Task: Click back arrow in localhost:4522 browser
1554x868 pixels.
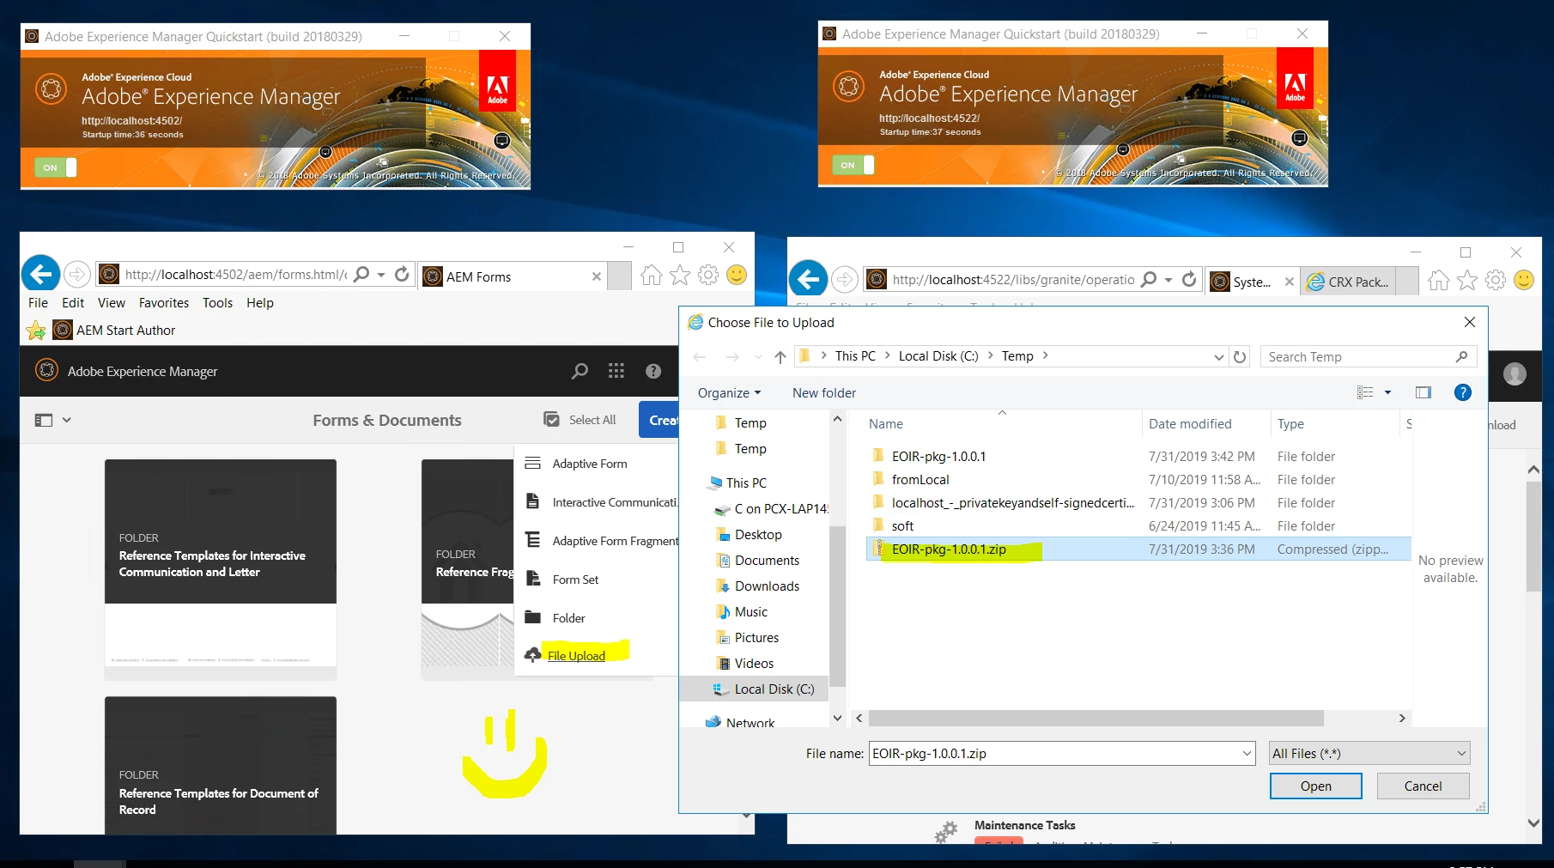Action: tap(808, 279)
